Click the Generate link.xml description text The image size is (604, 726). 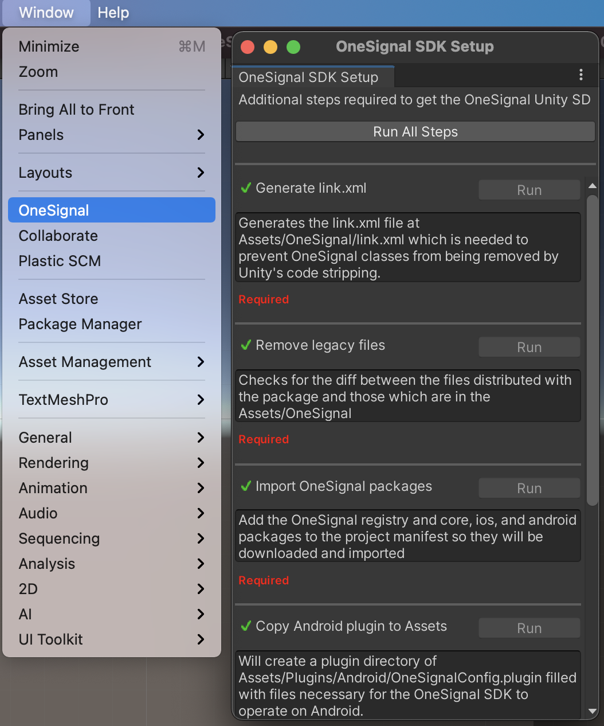[x=407, y=248]
